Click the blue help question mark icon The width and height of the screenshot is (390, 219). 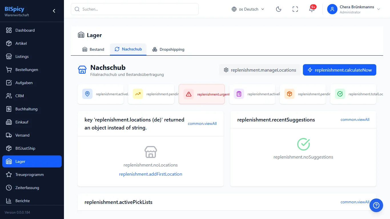(376, 205)
